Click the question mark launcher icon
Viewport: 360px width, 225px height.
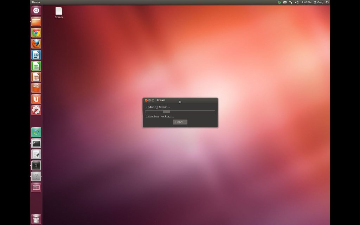pyautogui.click(x=36, y=176)
